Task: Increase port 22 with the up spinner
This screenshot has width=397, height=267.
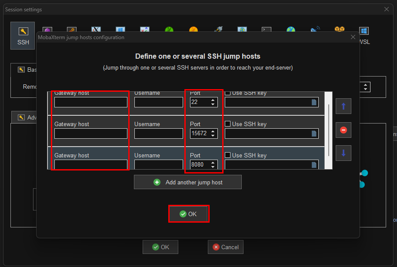Action: (213, 100)
